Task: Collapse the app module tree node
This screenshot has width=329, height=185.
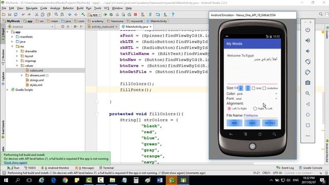Action: [x=8, y=32]
